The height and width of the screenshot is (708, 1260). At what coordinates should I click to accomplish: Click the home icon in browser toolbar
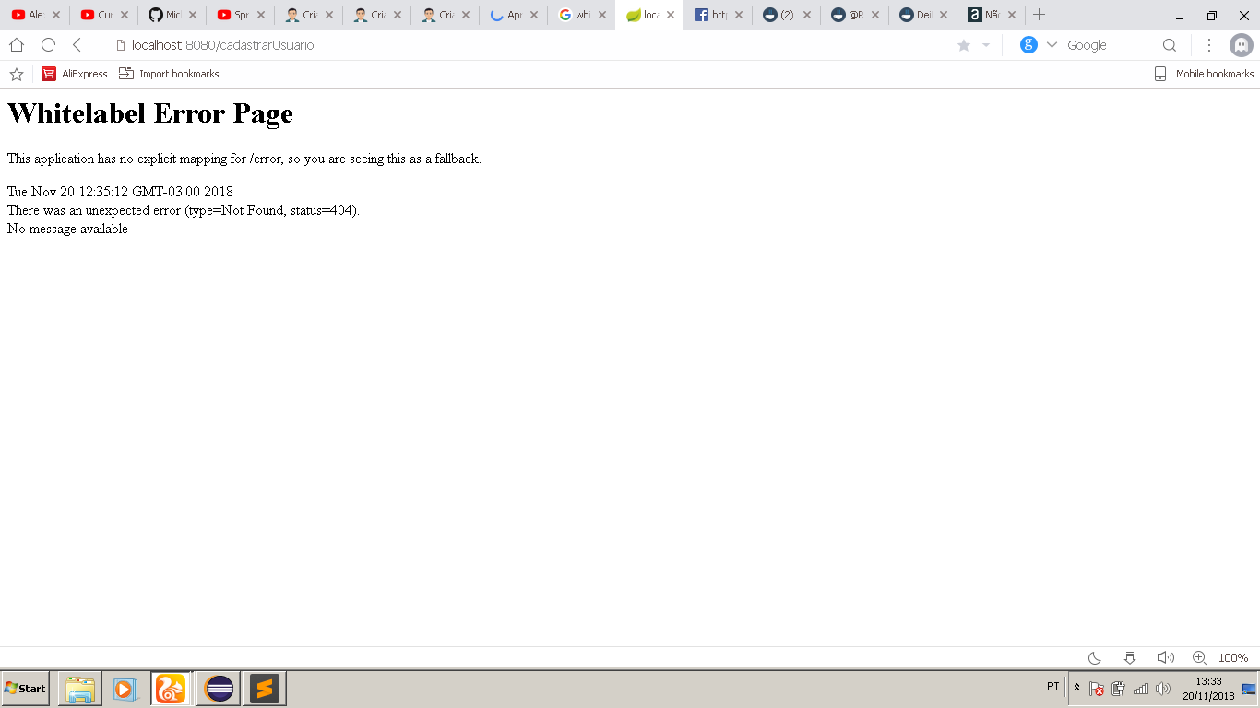click(x=17, y=45)
